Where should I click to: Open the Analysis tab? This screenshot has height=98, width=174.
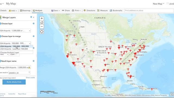click(38, 11)
